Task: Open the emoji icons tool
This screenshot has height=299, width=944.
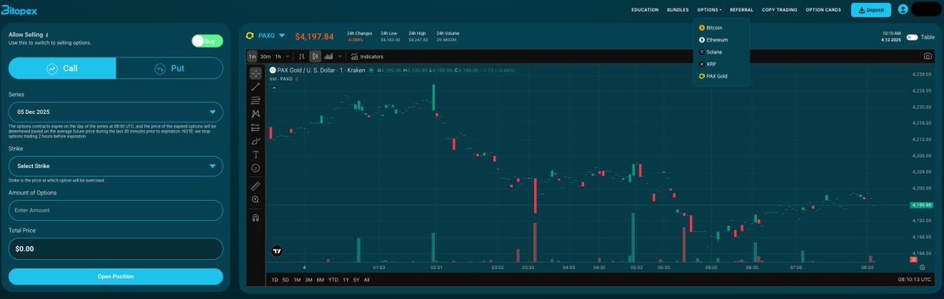Action: 256,168
